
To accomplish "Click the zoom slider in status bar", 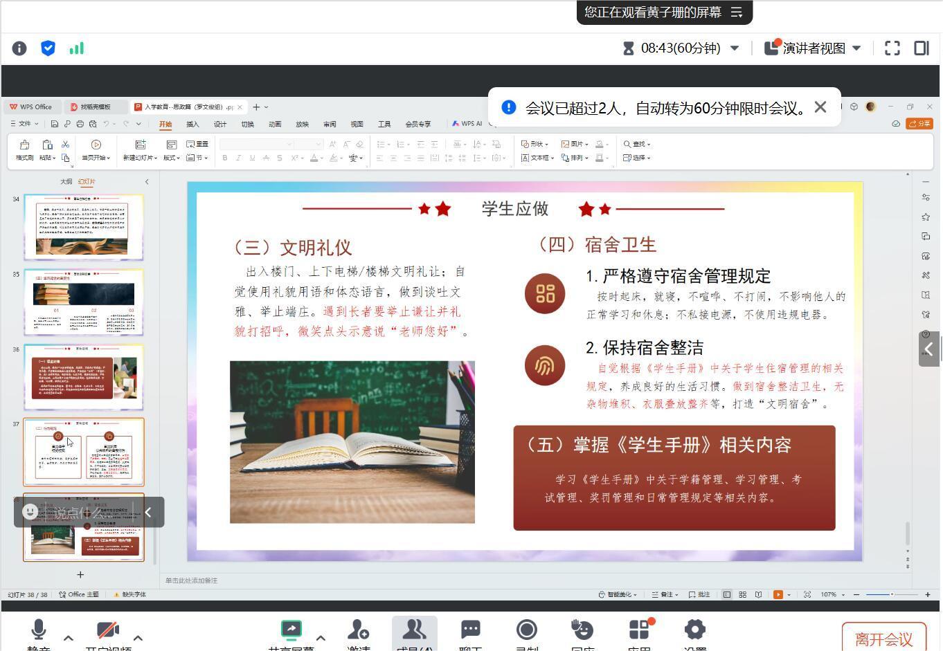I will pos(891,594).
